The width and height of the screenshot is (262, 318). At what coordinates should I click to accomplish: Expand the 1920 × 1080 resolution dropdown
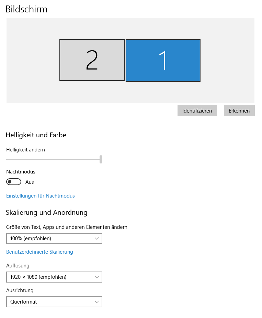54,277
